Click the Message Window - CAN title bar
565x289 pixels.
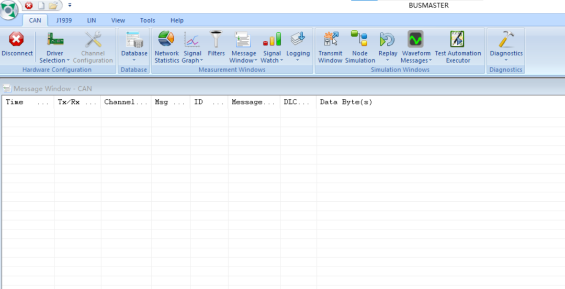(282, 88)
